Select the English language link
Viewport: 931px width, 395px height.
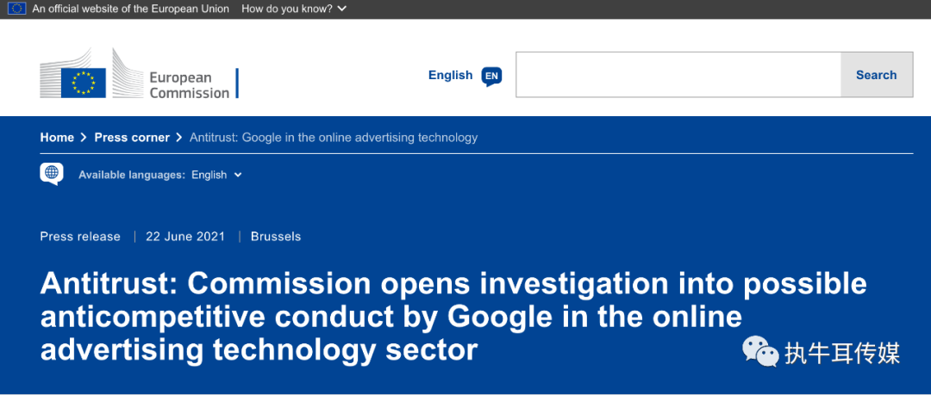[450, 76]
